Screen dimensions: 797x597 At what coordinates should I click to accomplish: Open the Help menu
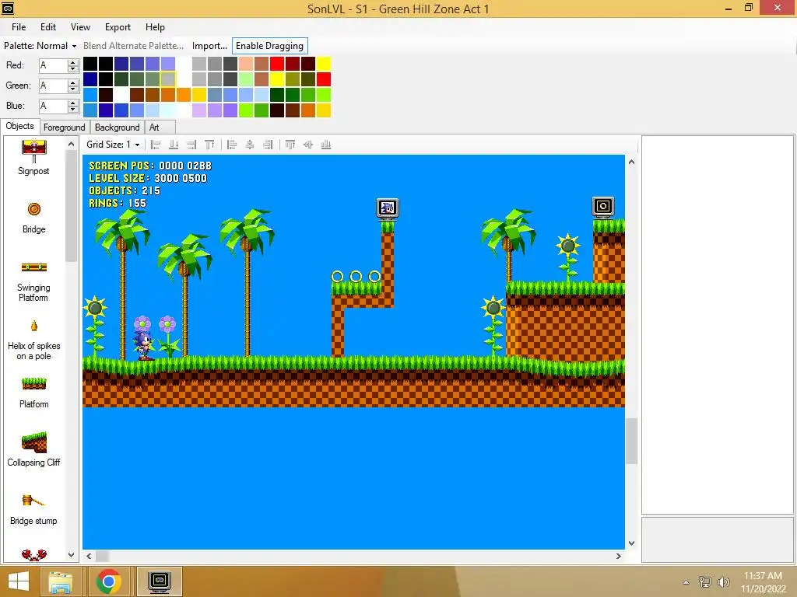coord(155,27)
